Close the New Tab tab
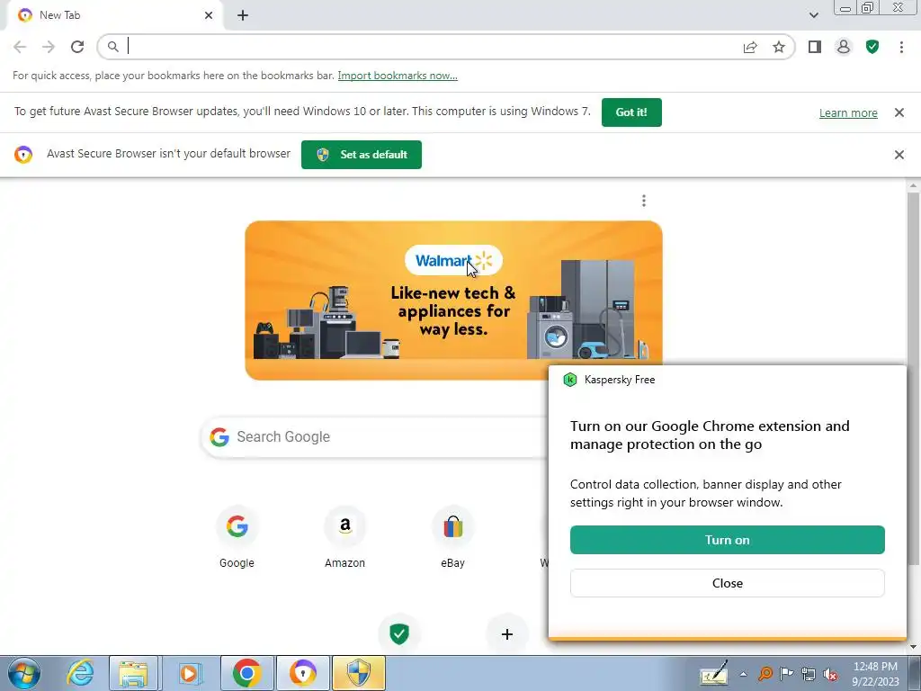 point(209,15)
